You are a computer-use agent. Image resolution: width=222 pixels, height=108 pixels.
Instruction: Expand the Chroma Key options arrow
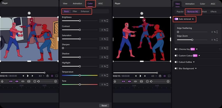tap(197, 49)
